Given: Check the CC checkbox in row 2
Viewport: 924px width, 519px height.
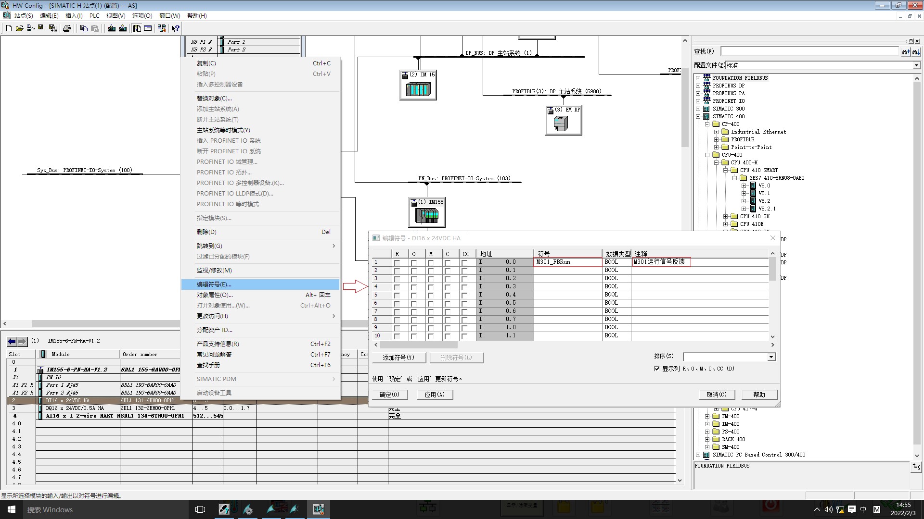Looking at the screenshot, I should click(x=464, y=271).
